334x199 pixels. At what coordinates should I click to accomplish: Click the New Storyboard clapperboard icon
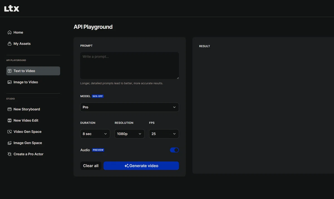9,109
